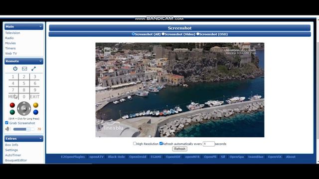
Task: Click the OK button on the remote
Action: (x=24, y=108)
